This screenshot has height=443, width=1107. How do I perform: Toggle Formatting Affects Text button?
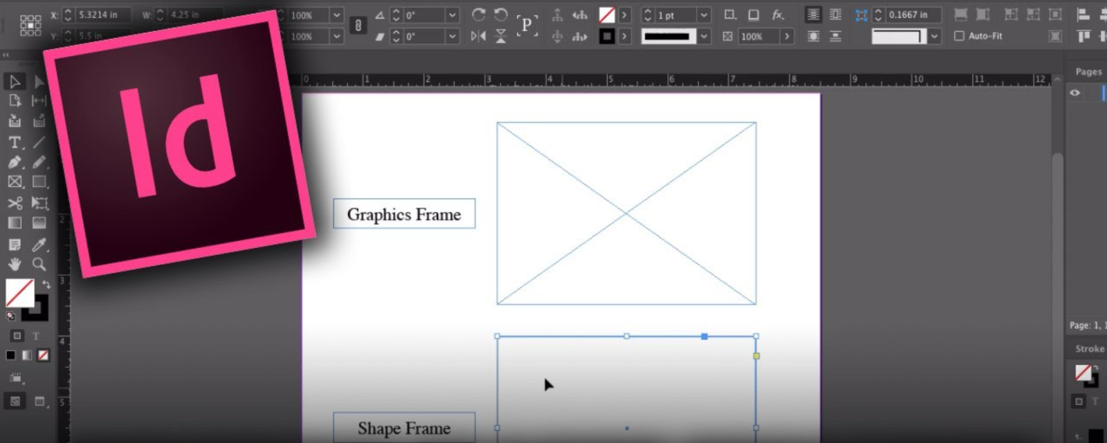(36, 336)
